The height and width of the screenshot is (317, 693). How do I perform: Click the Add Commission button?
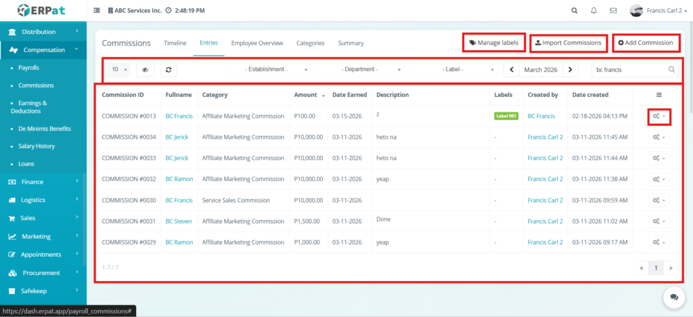click(646, 43)
